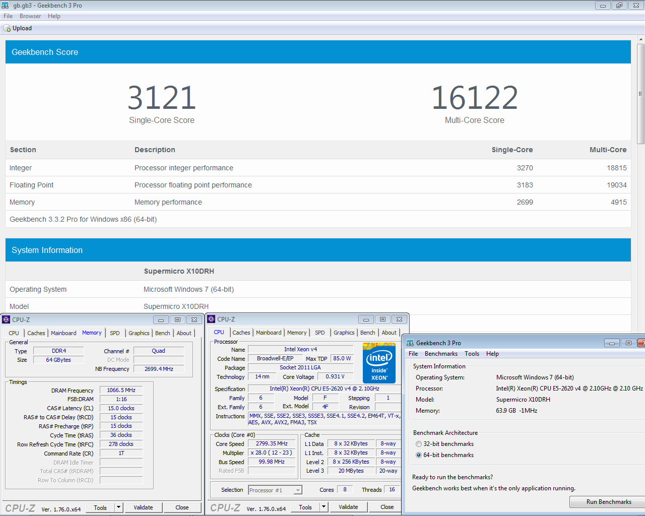Click Tools button in right CPU-Z window
The width and height of the screenshot is (645, 516).
point(305,507)
